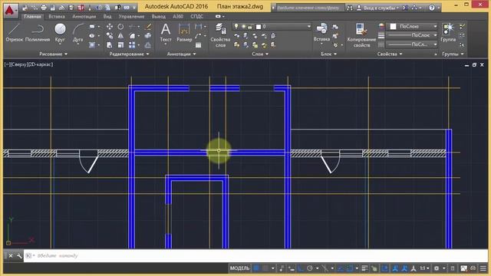This screenshot has width=491, height=276.
Task: Click the Mirror tool icon
Action: tap(120, 36)
